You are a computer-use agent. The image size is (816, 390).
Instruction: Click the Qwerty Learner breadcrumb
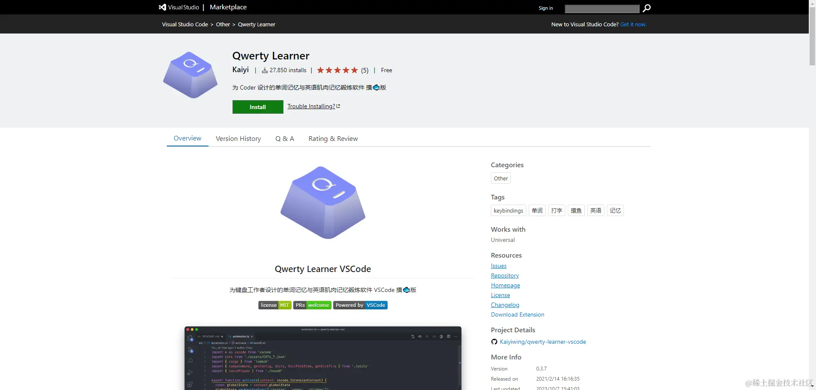pos(257,25)
